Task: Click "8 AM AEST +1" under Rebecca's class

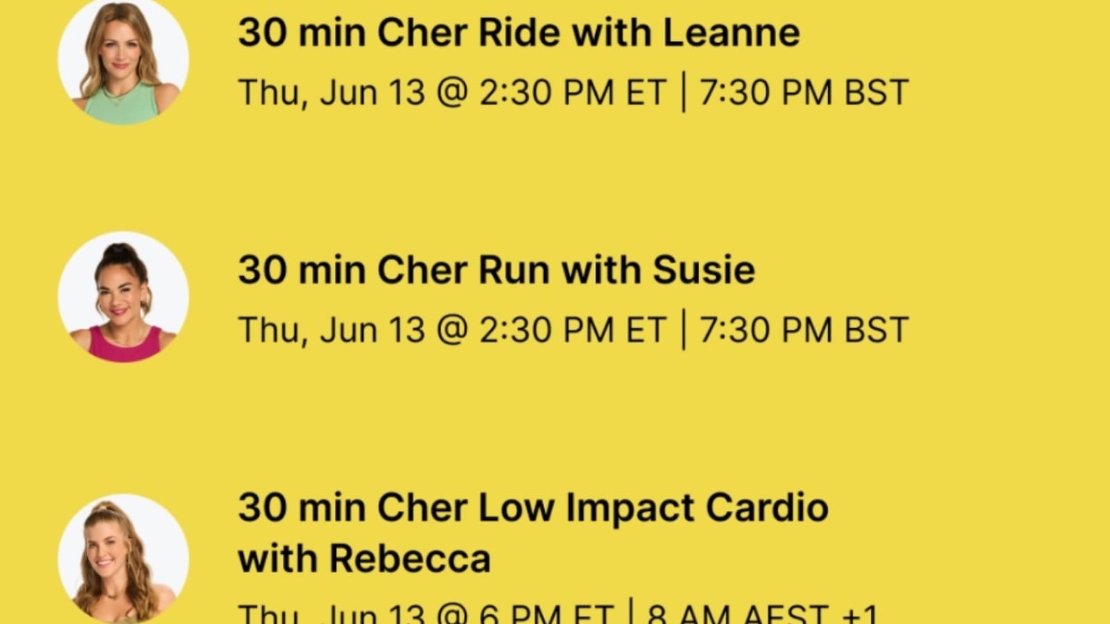Action: click(x=762, y=614)
